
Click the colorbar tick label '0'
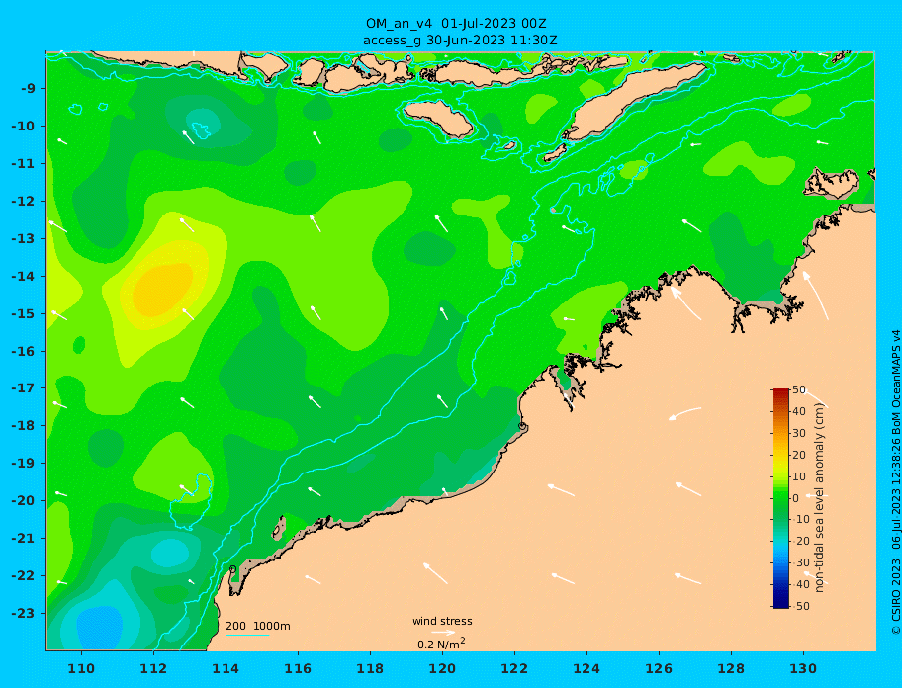click(x=795, y=498)
